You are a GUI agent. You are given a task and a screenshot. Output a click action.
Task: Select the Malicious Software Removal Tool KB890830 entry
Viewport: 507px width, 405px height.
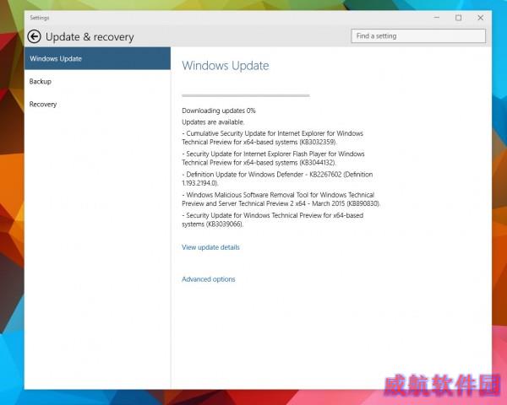pos(281,199)
